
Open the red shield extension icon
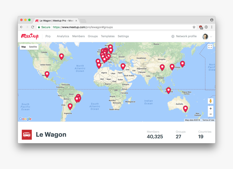201,27
